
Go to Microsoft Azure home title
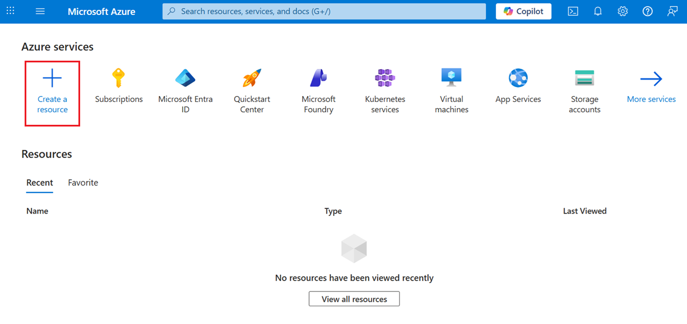click(101, 11)
